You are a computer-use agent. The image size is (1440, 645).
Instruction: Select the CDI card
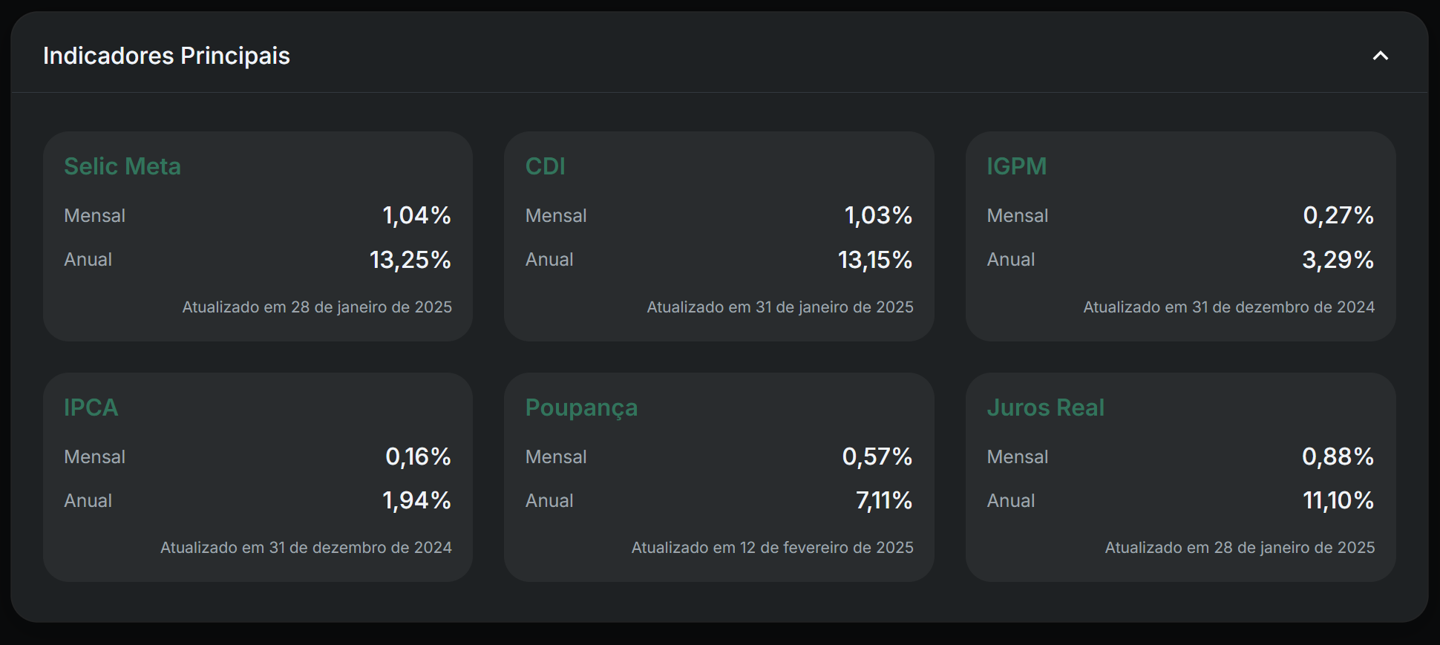[546, 166]
